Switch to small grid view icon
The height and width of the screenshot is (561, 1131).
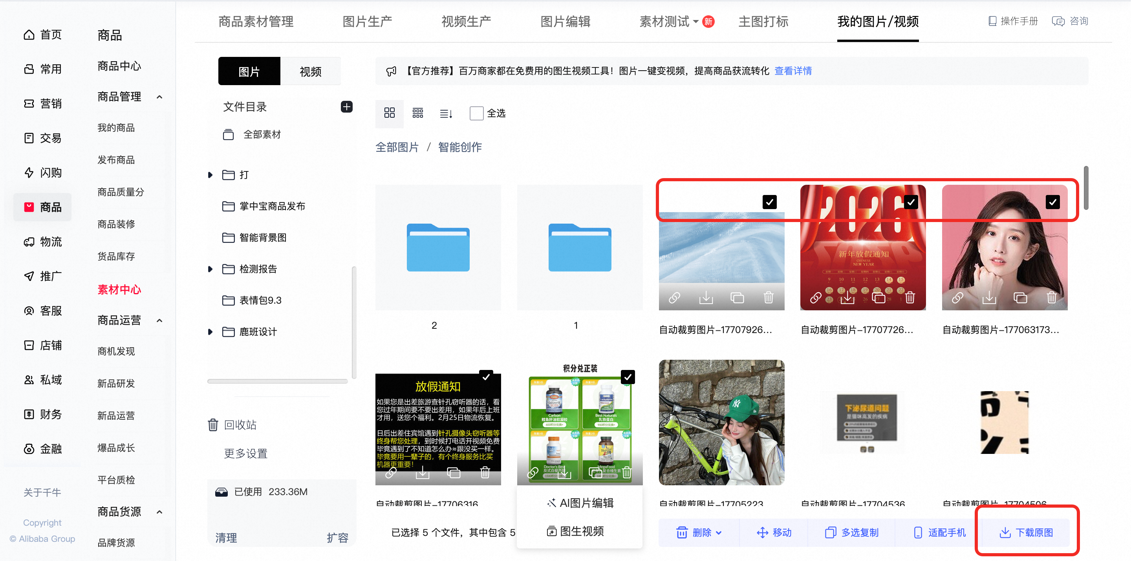(417, 113)
